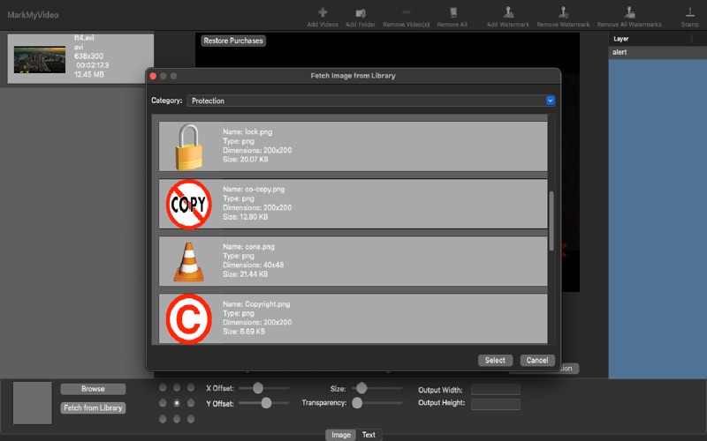Select the traffic cone image cone.png

coord(353,261)
